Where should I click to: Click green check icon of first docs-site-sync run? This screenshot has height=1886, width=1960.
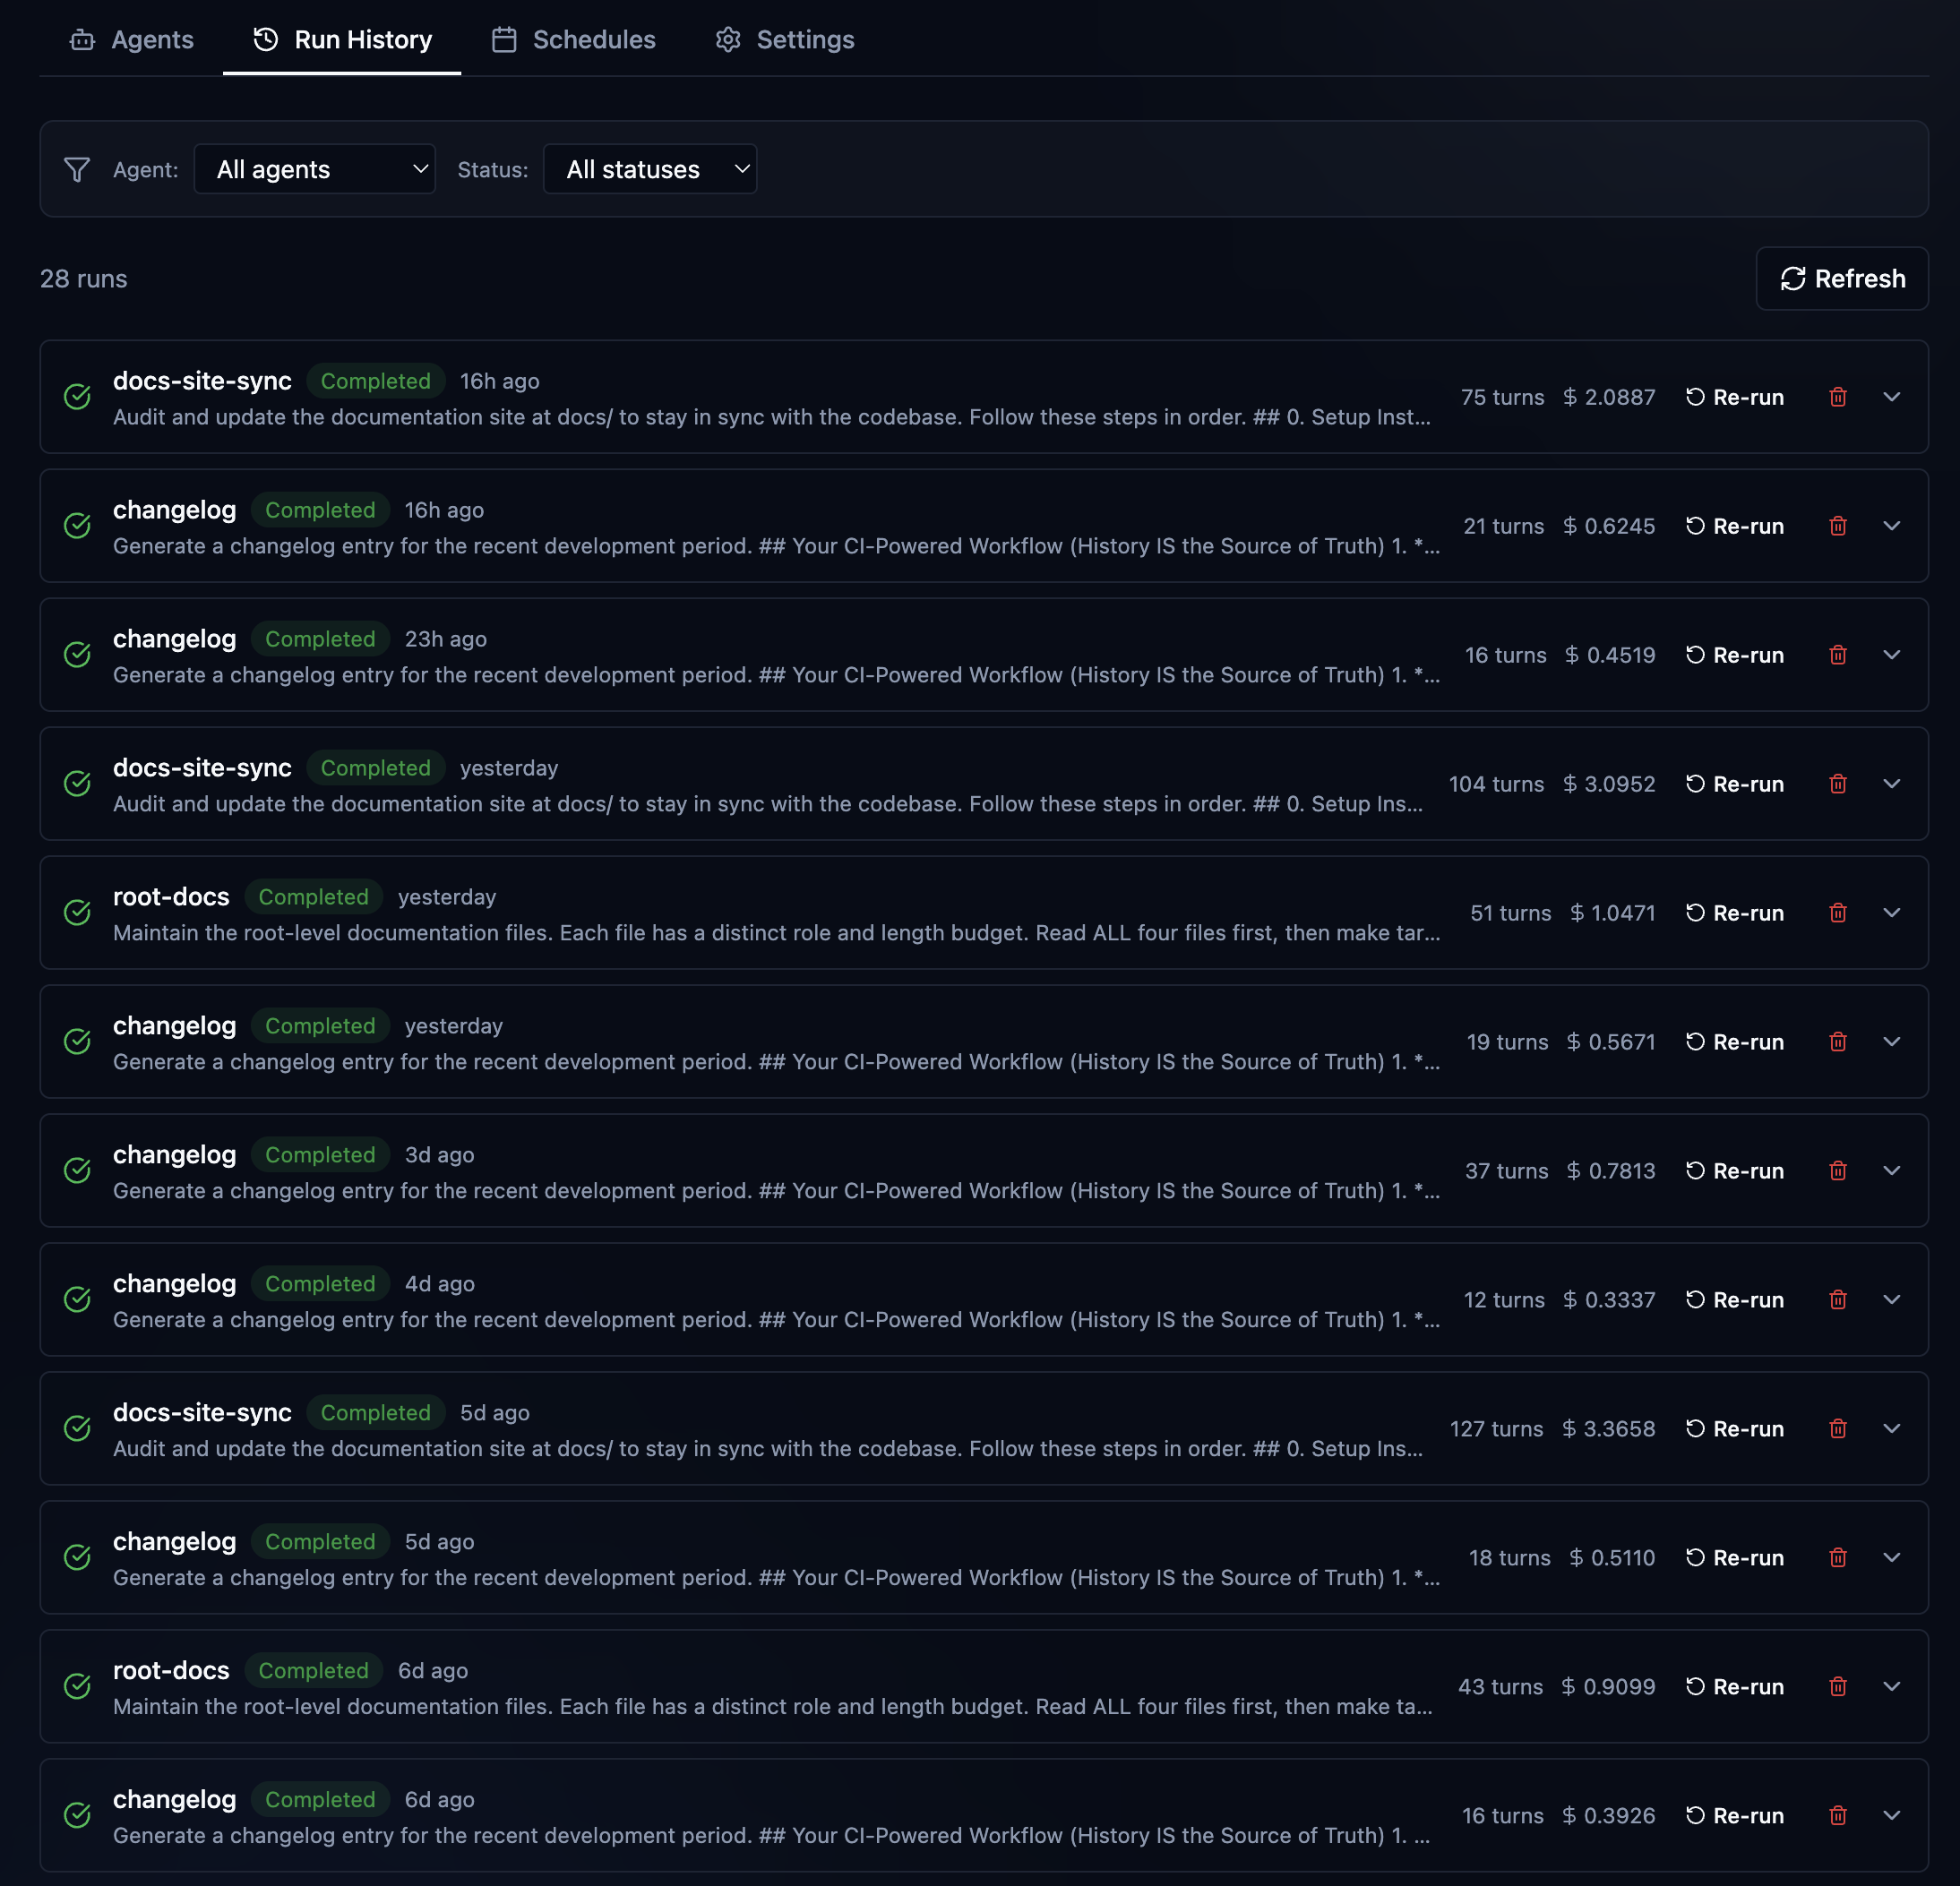[x=77, y=397]
